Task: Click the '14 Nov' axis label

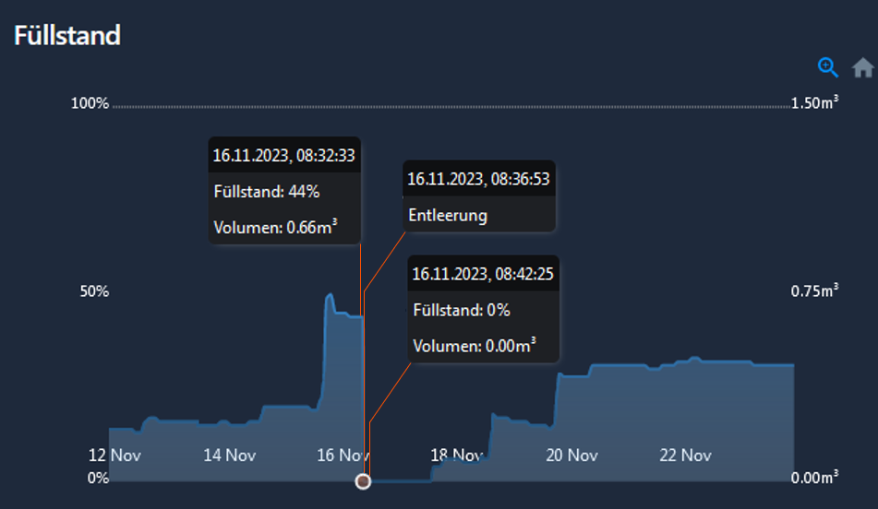Action: pos(230,456)
